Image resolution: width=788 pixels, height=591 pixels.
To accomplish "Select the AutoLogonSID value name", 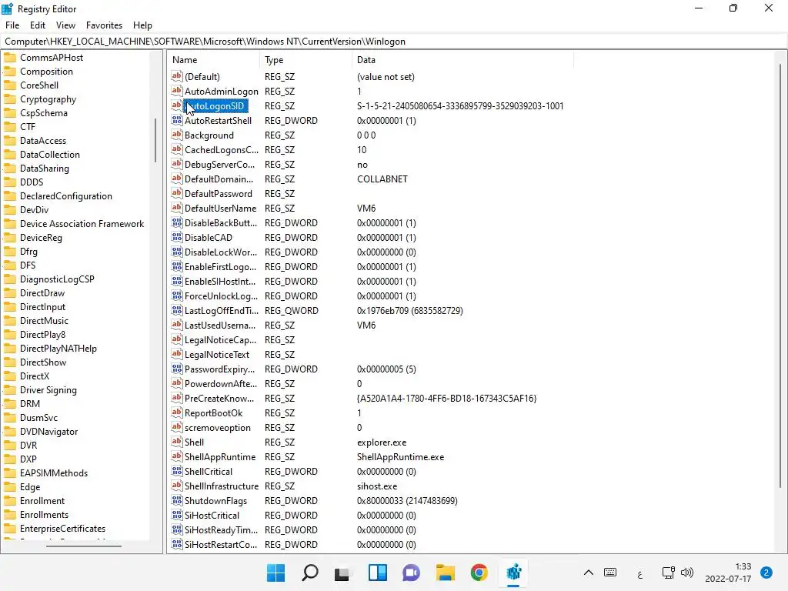I will coord(215,106).
